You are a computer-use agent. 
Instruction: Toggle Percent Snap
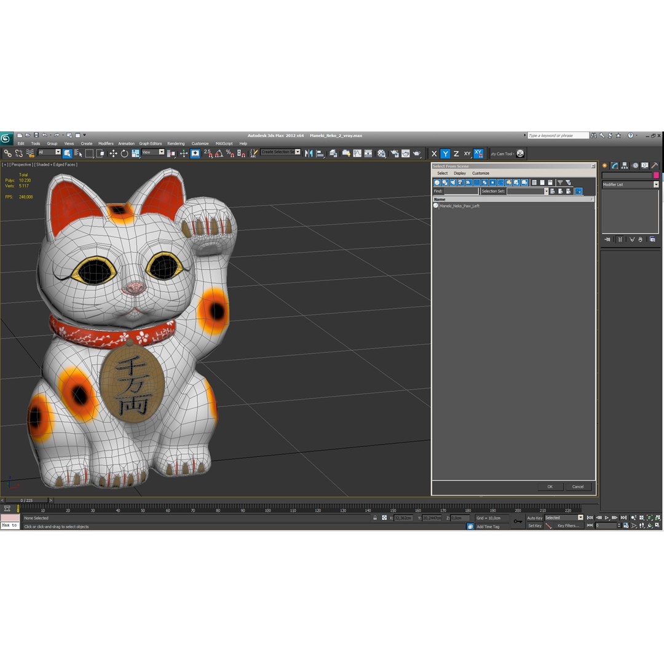pyautogui.click(x=230, y=153)
